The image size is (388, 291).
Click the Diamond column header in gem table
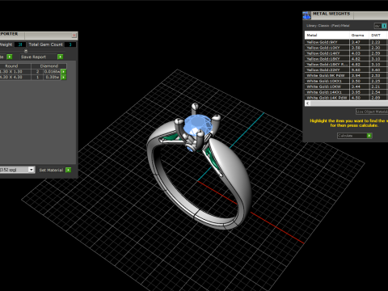[49, 66]
